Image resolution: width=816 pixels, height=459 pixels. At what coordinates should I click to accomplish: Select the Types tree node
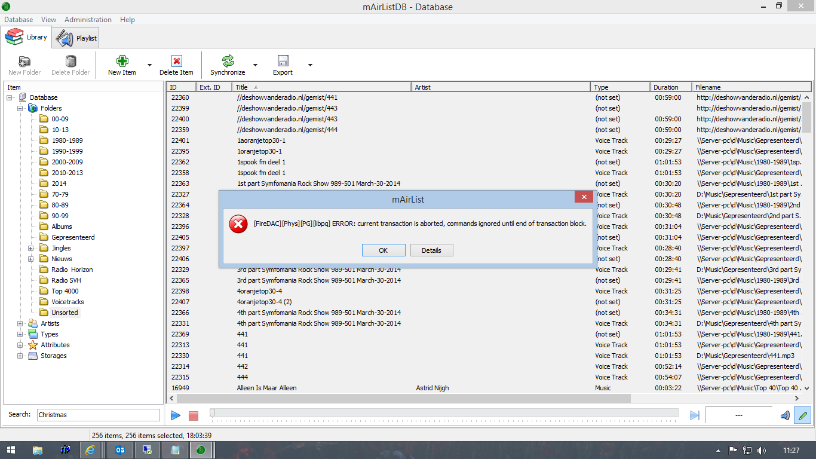point(50,334)
